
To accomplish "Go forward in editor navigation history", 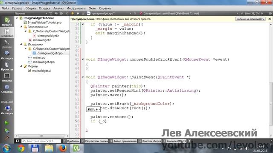I will coord(78,13).
